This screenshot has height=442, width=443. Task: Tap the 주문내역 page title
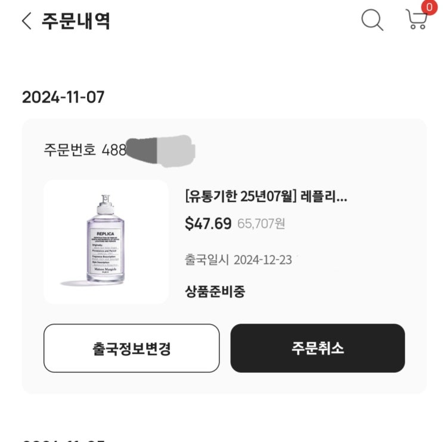pos(76,21)
